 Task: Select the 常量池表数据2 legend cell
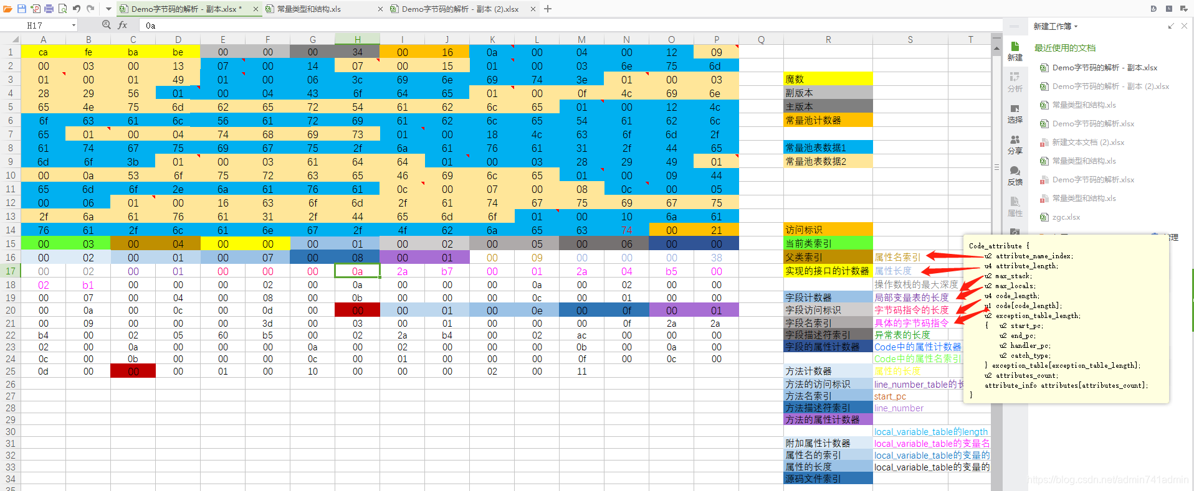[828, 161]
